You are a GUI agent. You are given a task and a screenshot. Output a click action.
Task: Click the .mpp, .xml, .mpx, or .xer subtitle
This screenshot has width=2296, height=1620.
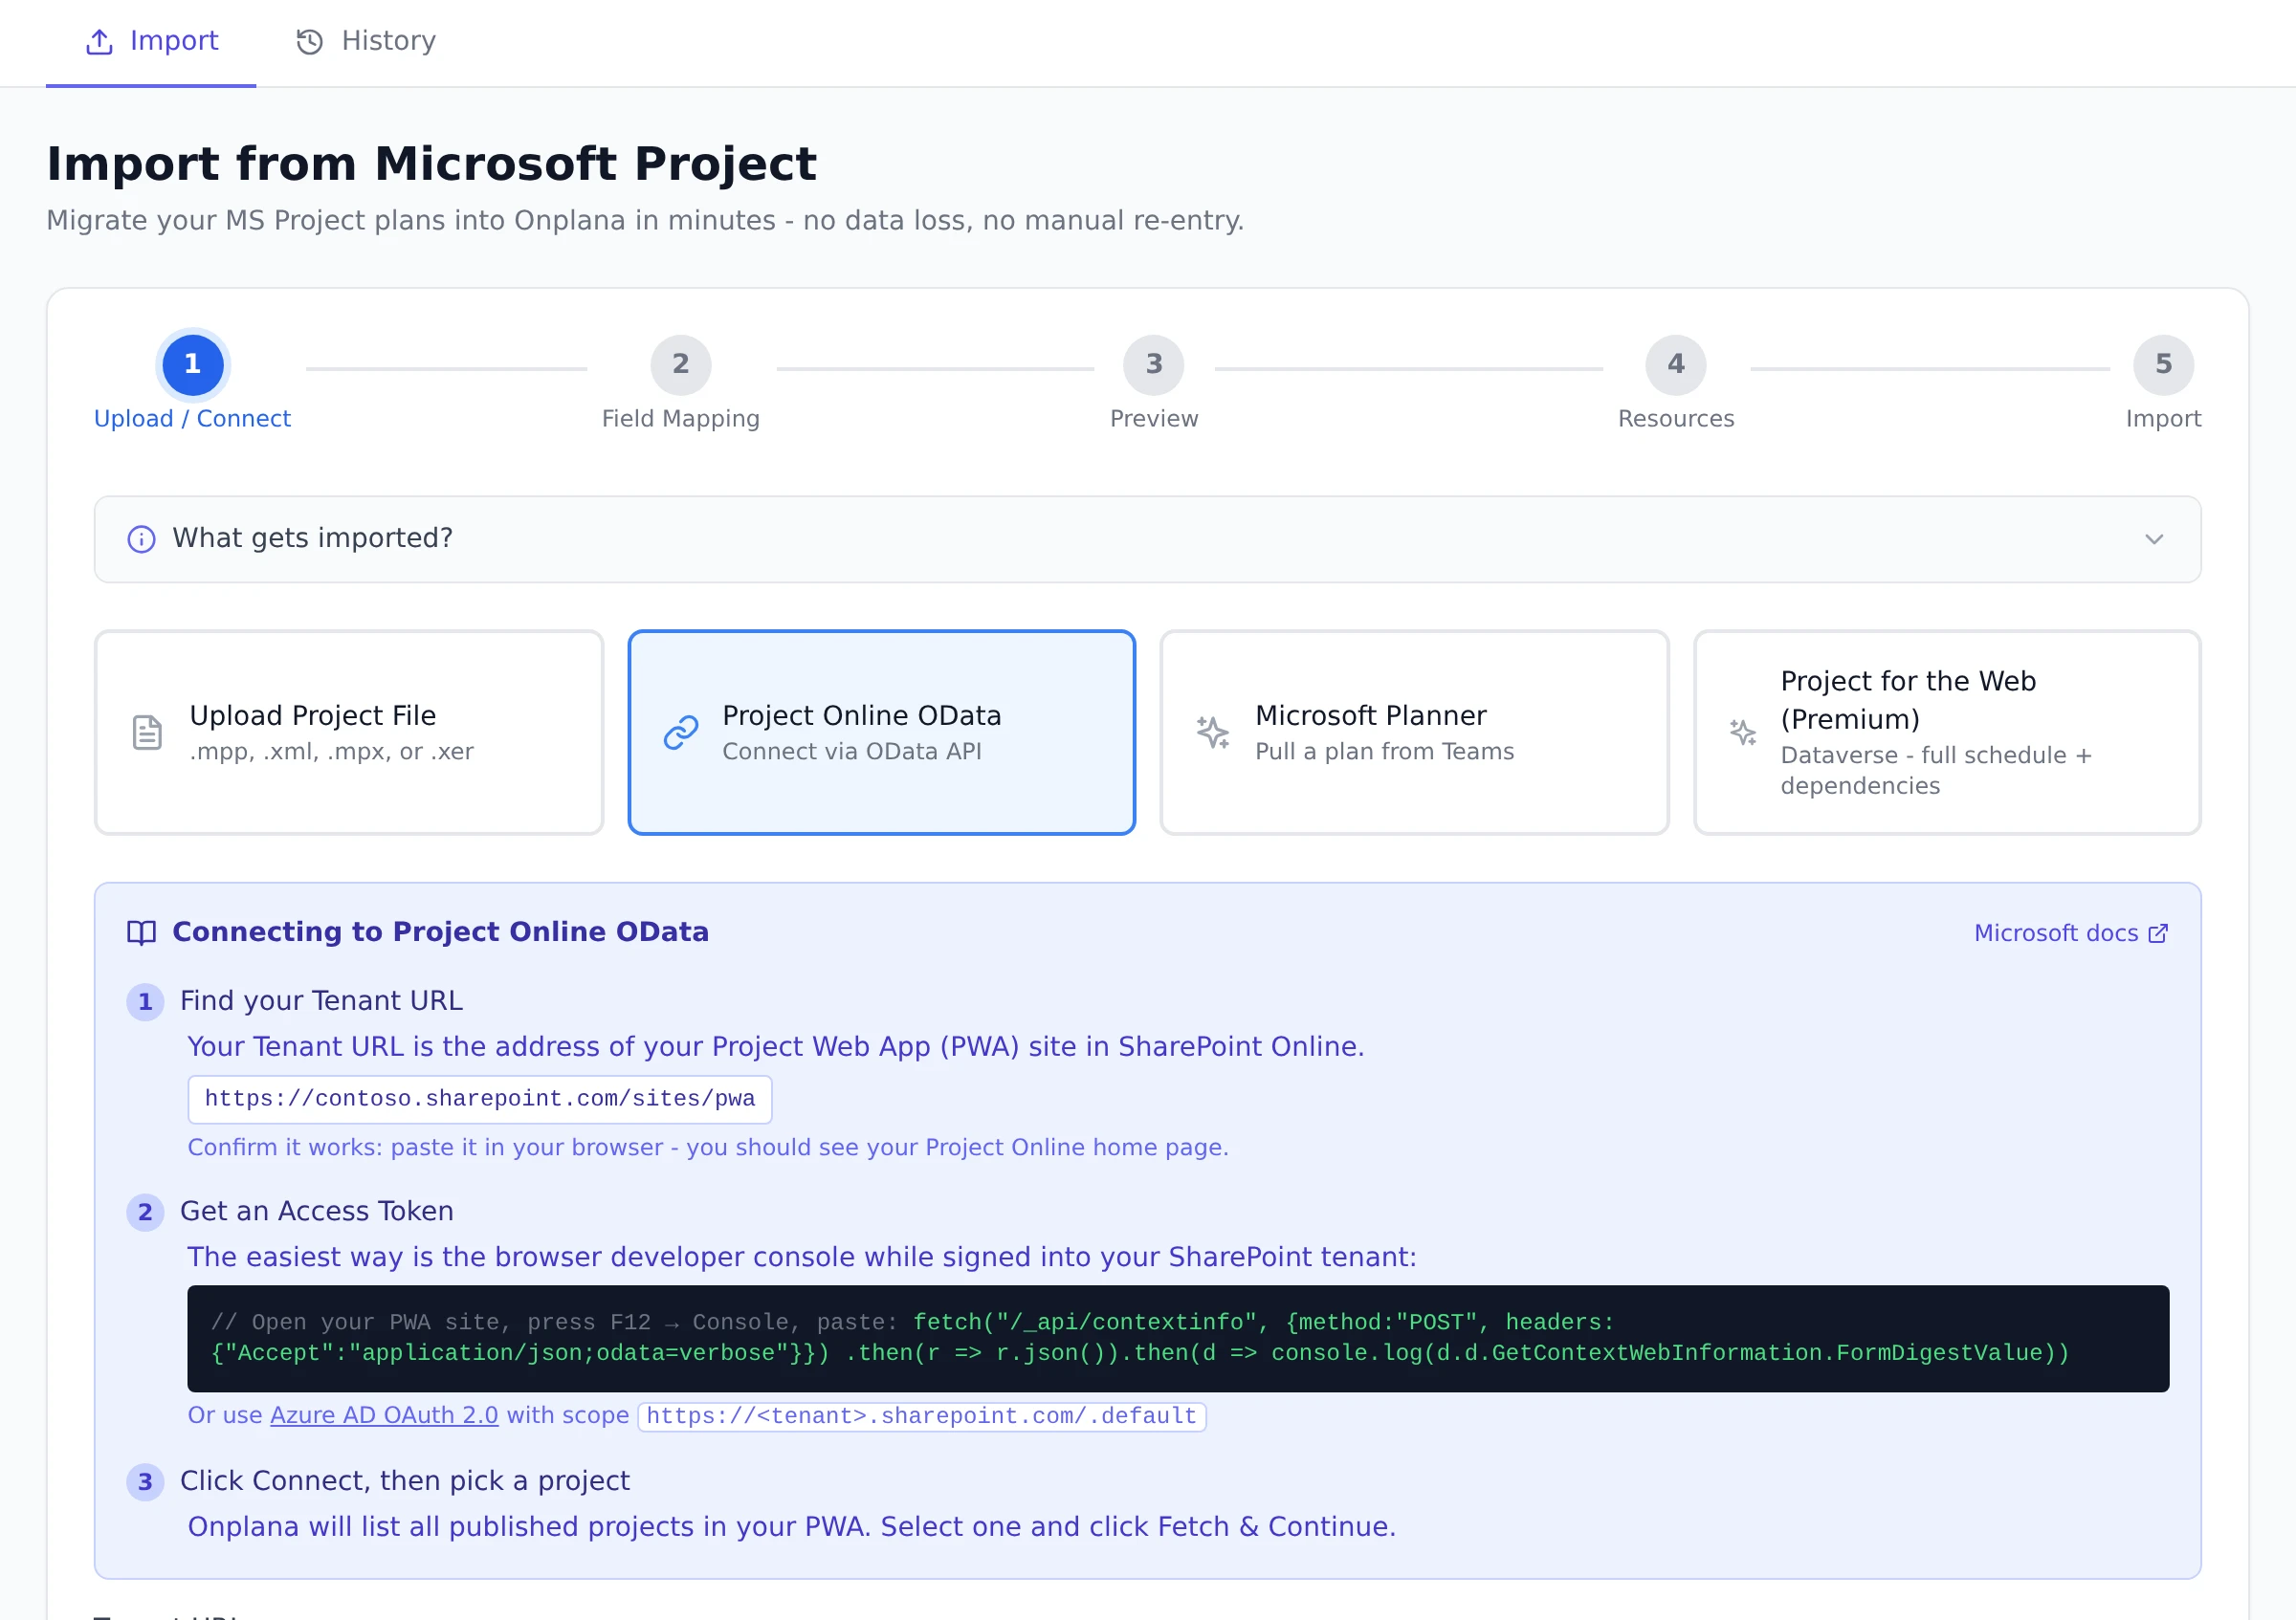331,753
